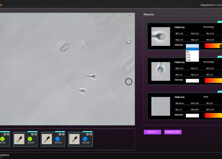This screenshot has width=222, height=159.
Task: Click the Morphology label in second result
Action: 209,62
